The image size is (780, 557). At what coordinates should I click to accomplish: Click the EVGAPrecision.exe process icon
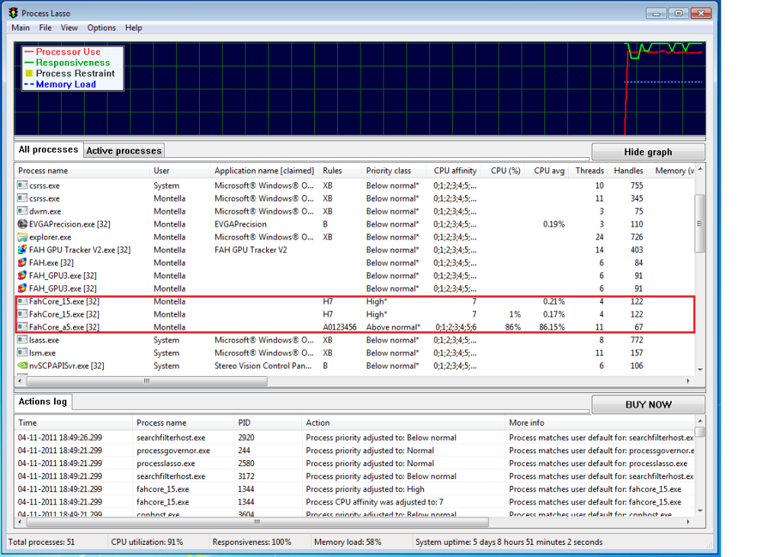[22, 224]
